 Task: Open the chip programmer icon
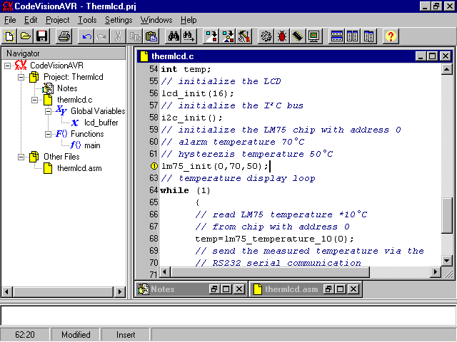coord(298,36)
